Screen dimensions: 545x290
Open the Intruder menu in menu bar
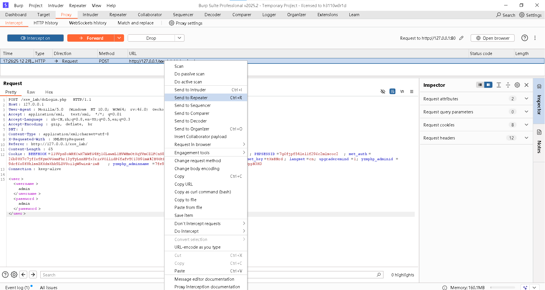click(56, 5)
